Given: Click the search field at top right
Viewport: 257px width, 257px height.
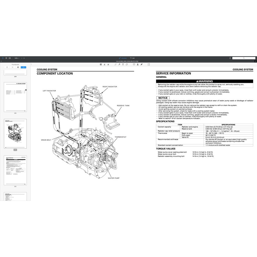Looking at the screenshot, I should (x=244, y=58).
